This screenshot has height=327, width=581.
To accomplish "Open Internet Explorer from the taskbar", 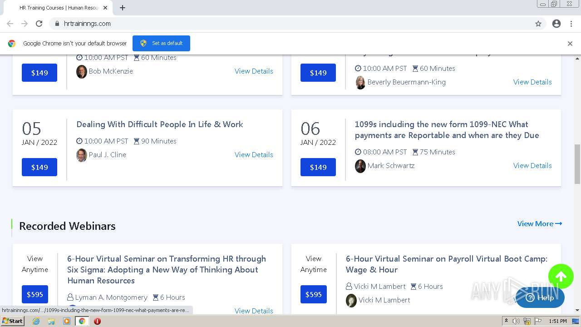I will pyautogui.click(x=36, y=321).
